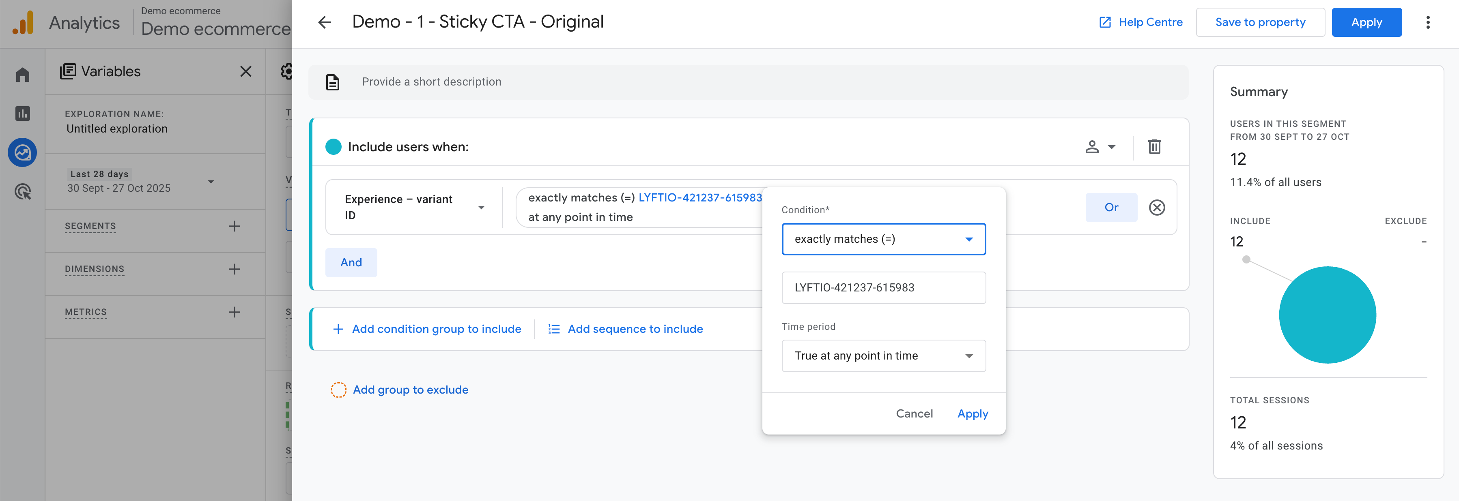Close the Variables panel
The height and width of the screenshot is (501, 1459).
pos(245,72)
